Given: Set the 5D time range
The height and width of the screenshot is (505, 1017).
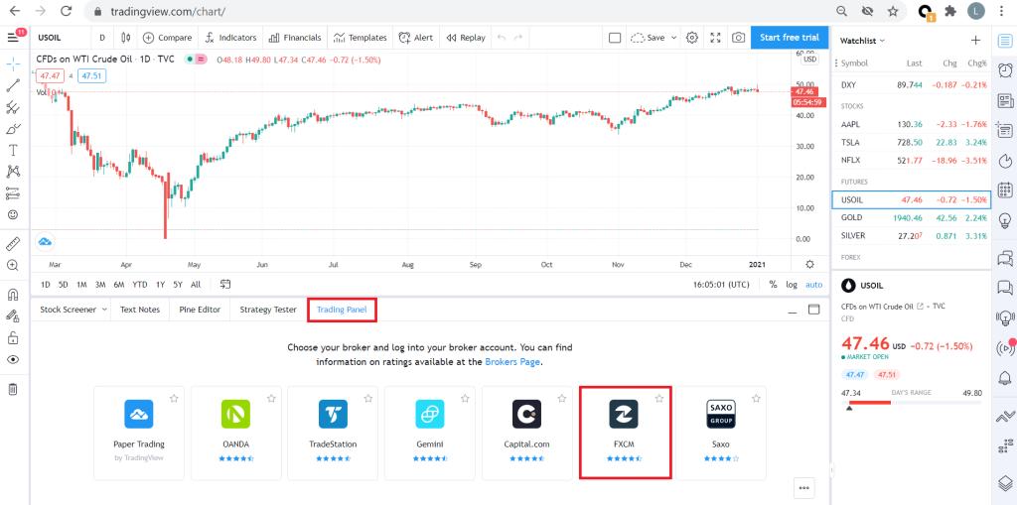Looking at the screenshot, I should (63, 284).
